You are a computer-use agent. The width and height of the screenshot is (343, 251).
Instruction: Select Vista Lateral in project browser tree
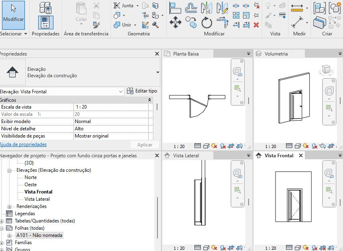click(x=37, y=199)
